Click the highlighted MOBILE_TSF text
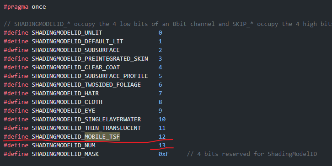This screenshot has width=332, height=166. coord(102,137)
